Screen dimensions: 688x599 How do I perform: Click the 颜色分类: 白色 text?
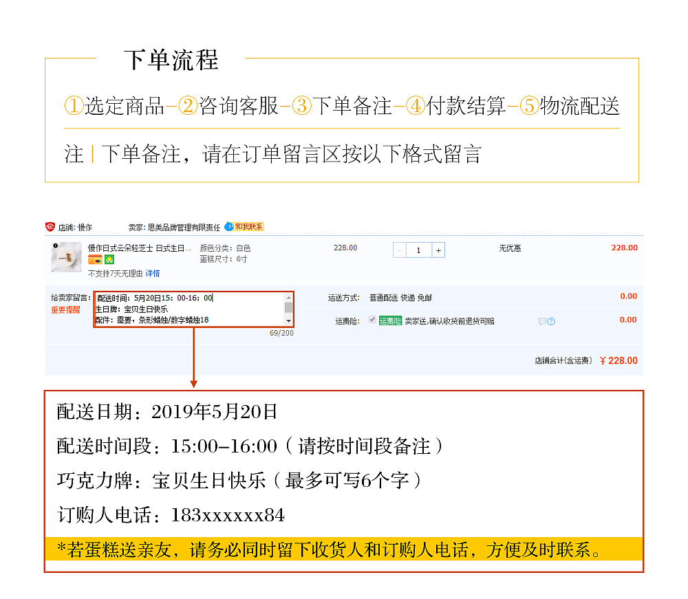(225, 248)
